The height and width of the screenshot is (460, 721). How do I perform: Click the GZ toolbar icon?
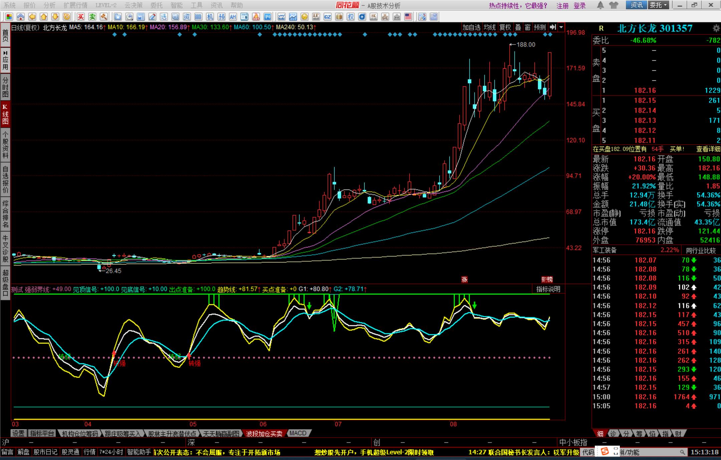point(327,17)
